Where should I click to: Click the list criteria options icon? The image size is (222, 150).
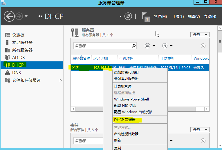tap(147, 46)
